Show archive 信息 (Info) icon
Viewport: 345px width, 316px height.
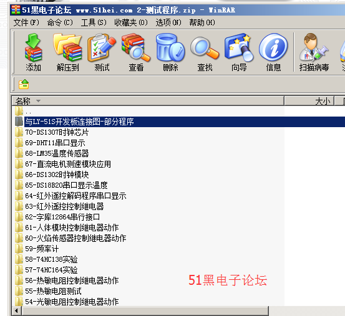273,52
